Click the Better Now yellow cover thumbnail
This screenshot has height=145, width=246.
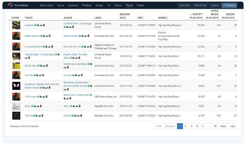click(x=16, y=66)
